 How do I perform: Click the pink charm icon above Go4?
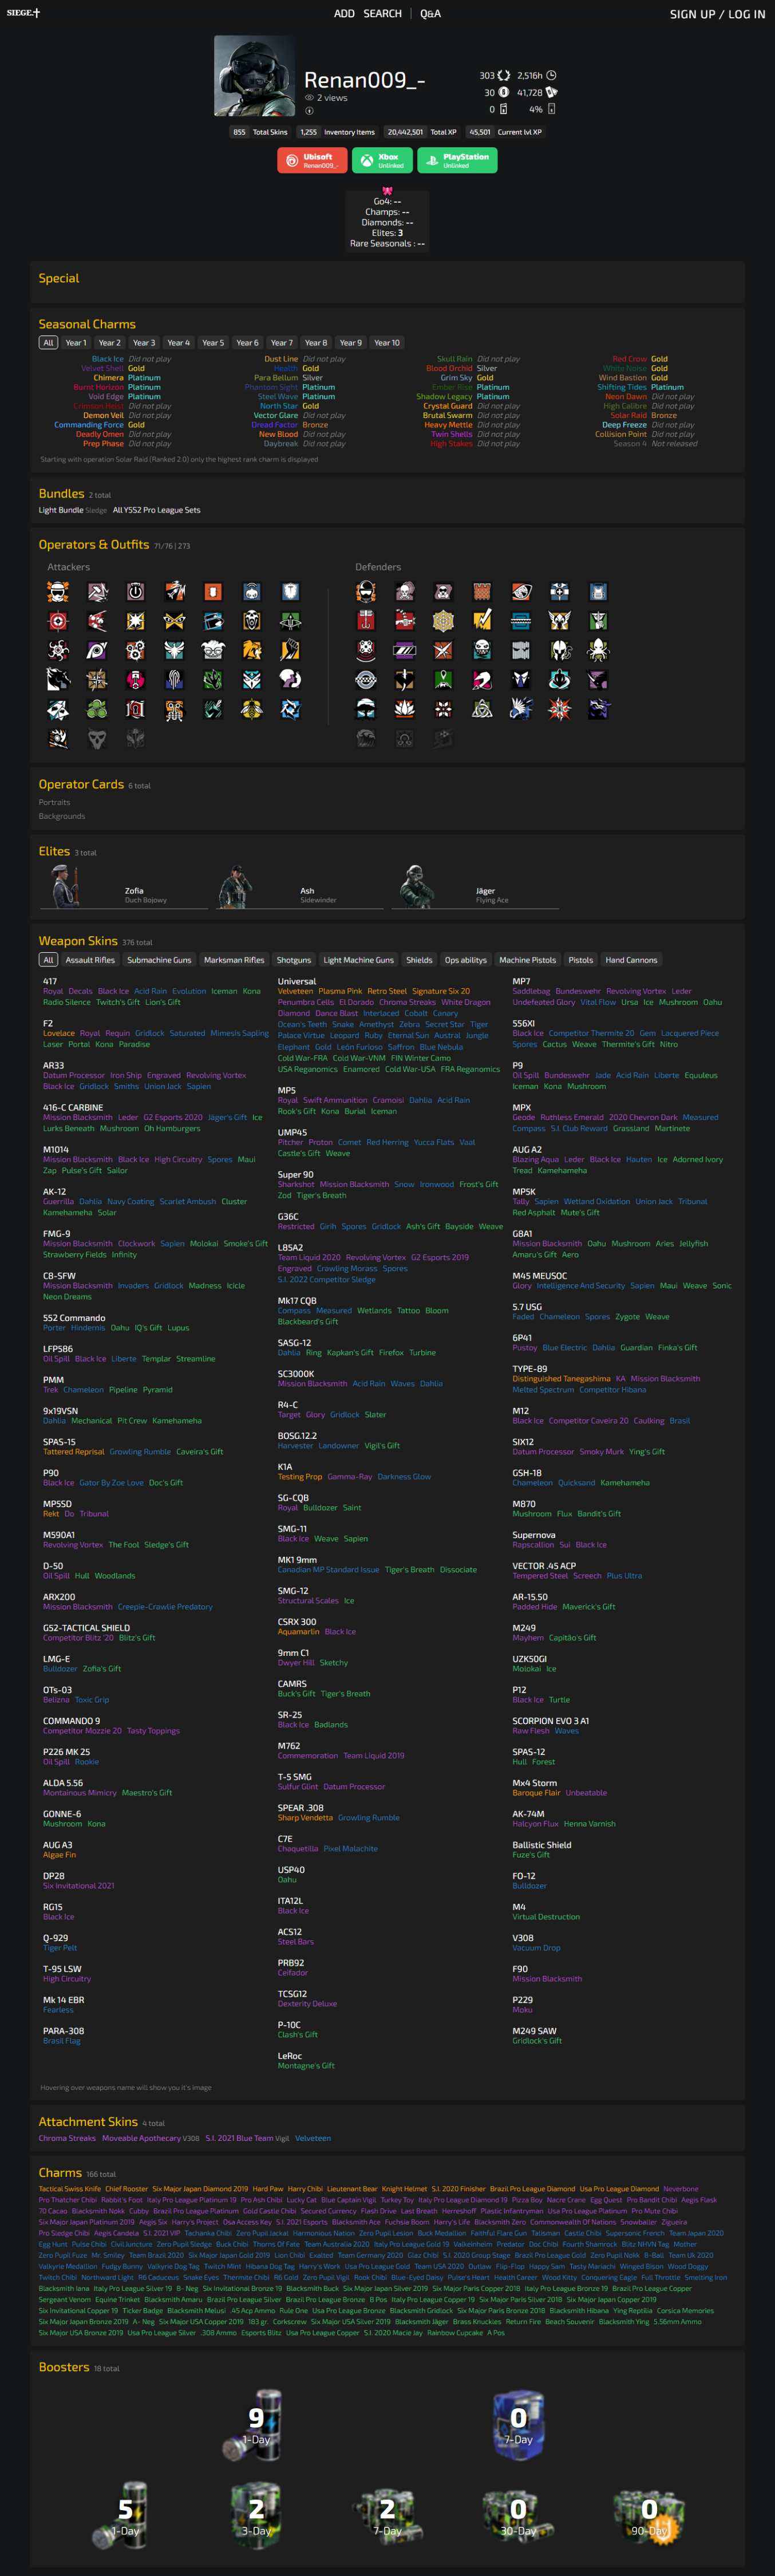click(x=387, y=190)
